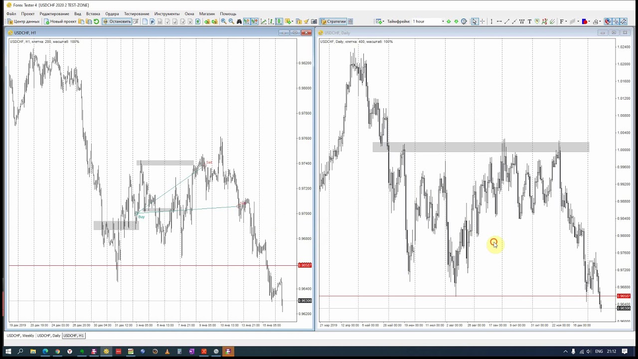638x359 pixels.
Task: Switch to the USDCHF, Daily tab
Action: [x=48, y=336]
